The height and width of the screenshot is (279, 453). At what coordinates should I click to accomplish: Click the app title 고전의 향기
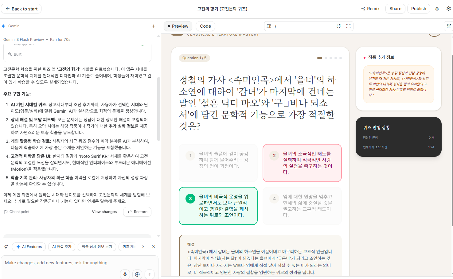(x=222, y=9)
